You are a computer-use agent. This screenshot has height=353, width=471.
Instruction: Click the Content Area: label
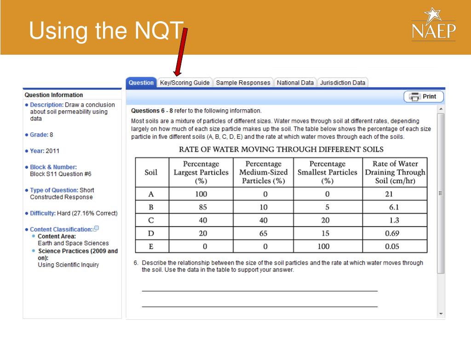pyautogui.click(x=57, y=236)
